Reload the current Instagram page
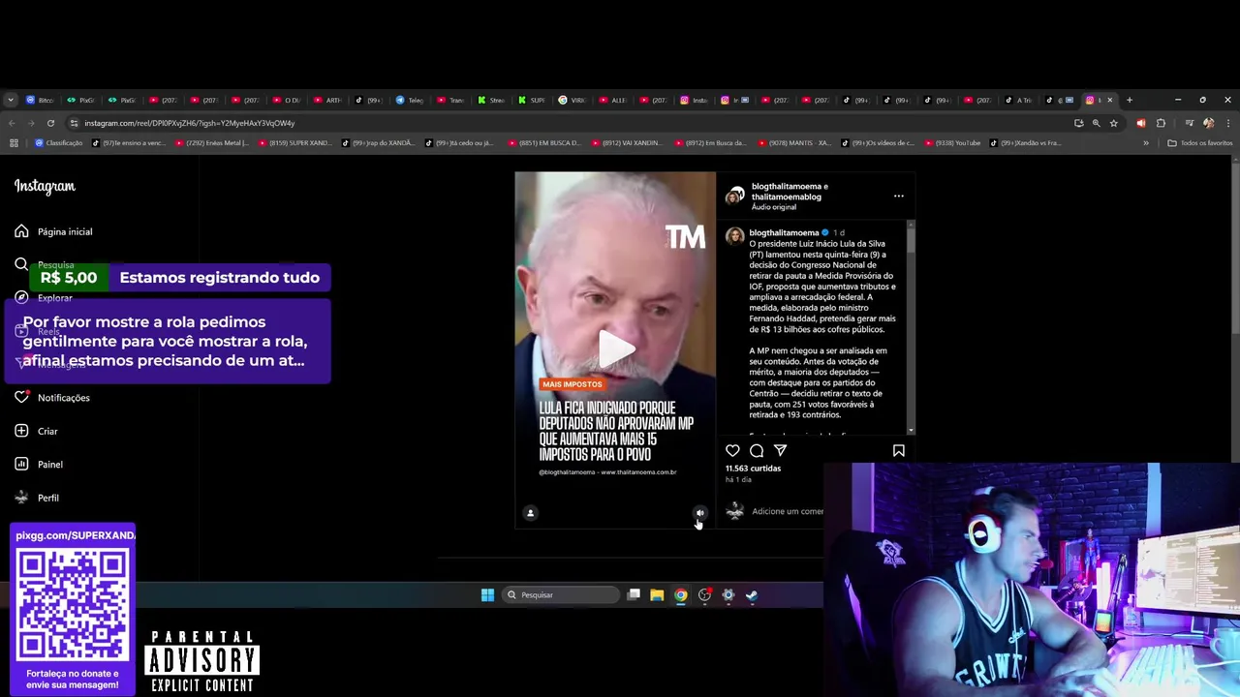The width and height of the screenshot is (1240, 697). coord(50,123)
